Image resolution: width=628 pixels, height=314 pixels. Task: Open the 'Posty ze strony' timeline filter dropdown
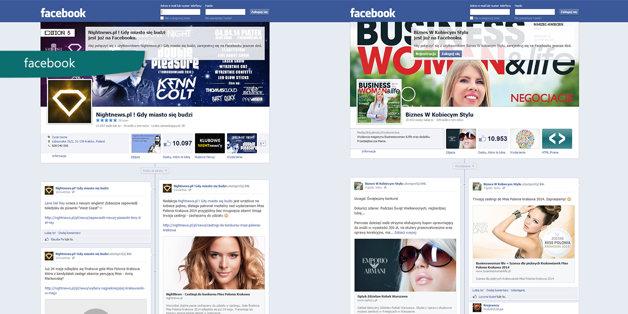coord(155,170)
